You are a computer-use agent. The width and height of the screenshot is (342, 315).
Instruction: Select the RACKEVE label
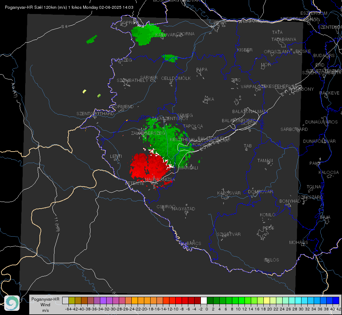click(x=329, y=93)
